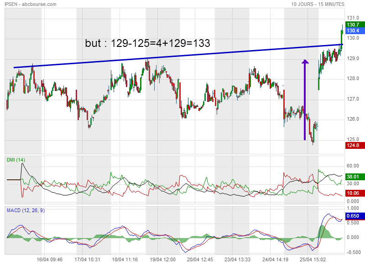Click the -0.500 MACD axis label
Viewport: 365px width, 264px height.
pos(353,252)
